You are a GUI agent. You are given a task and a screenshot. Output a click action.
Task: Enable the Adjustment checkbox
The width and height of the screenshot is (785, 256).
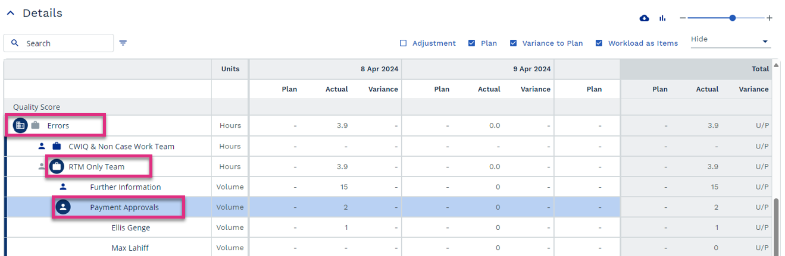(403, 43)
